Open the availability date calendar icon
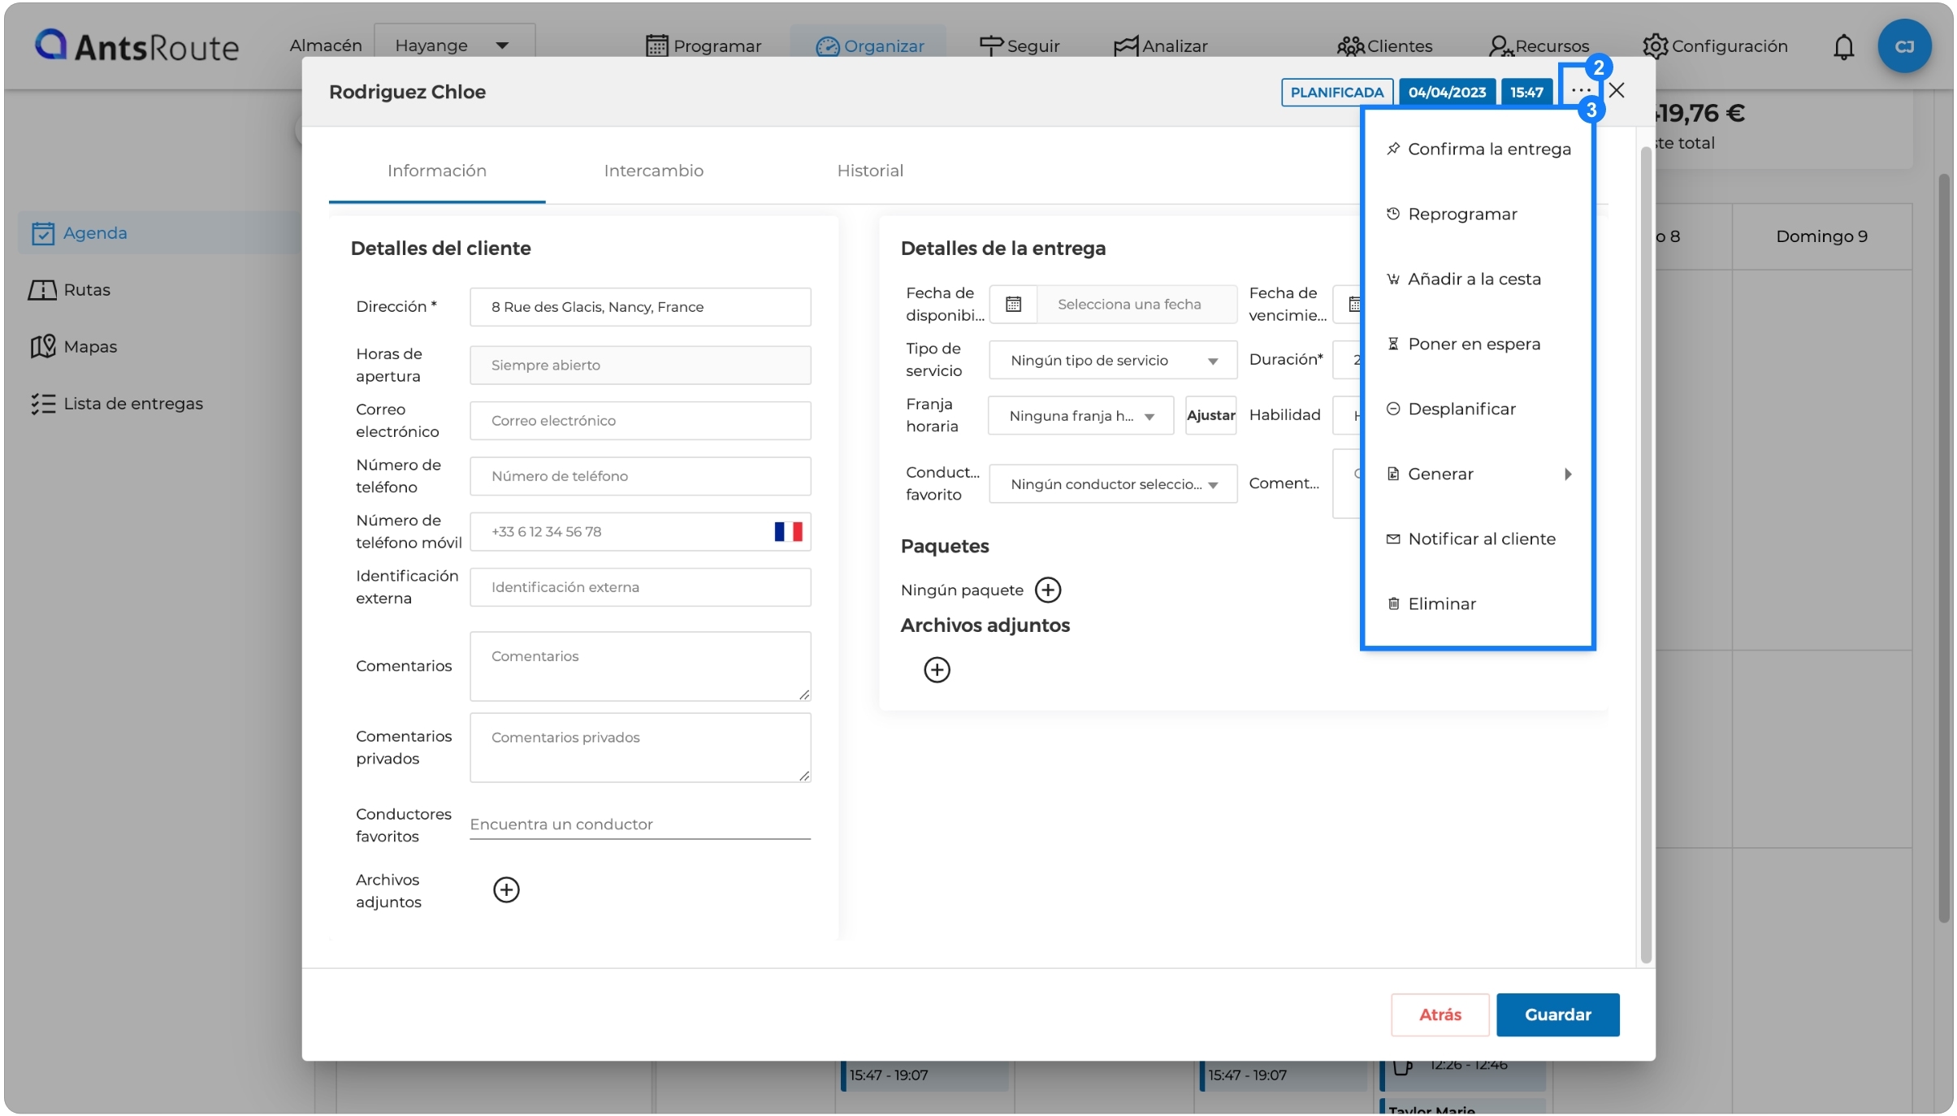 [1013, 305]
